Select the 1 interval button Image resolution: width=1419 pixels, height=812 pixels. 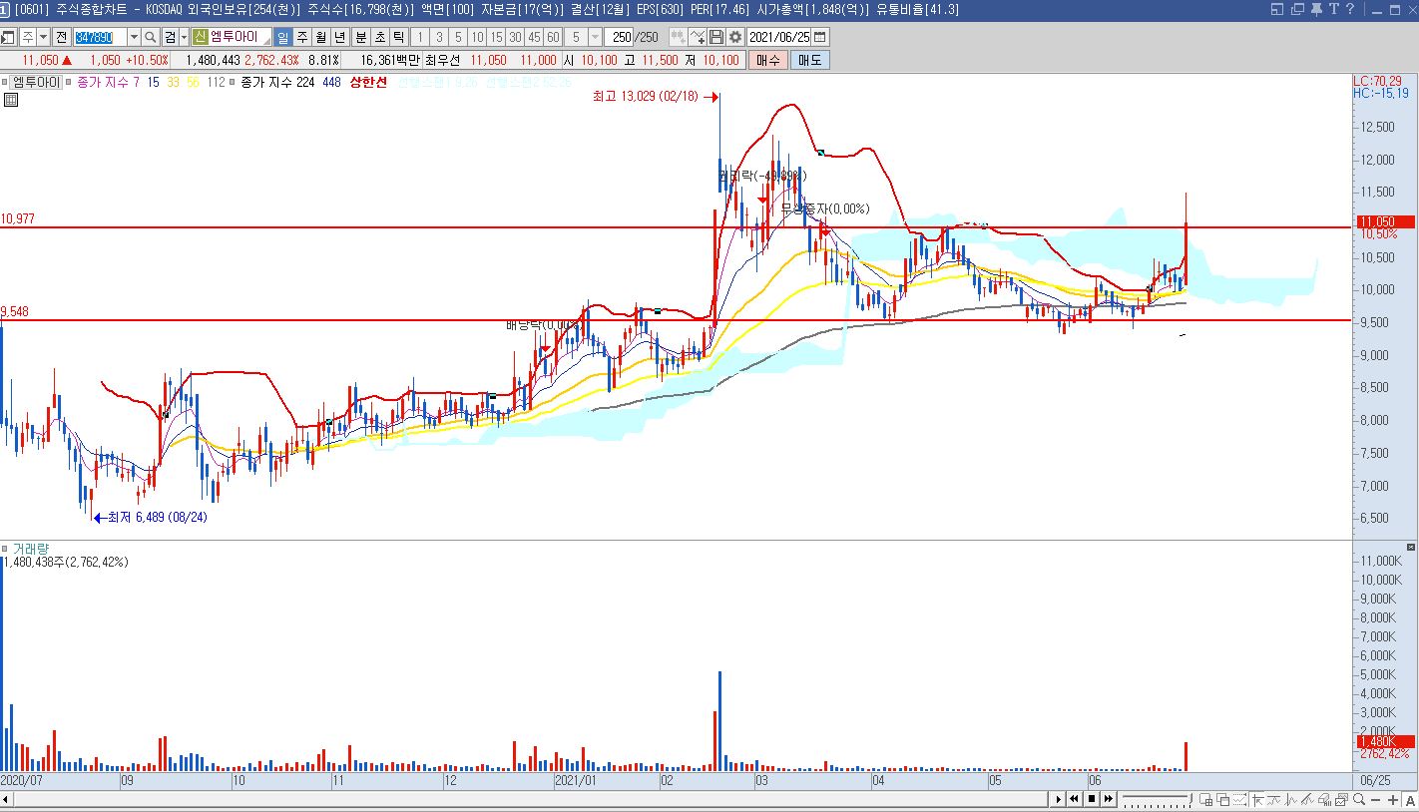(420, 37)
